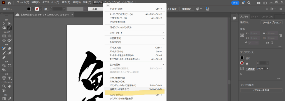Open the comments panel icon
Viewport: 285px width, 101px height.
coord(234,19)
